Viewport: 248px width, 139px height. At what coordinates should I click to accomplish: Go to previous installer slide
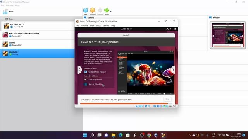pyautogui.click(x=79, y=69)
